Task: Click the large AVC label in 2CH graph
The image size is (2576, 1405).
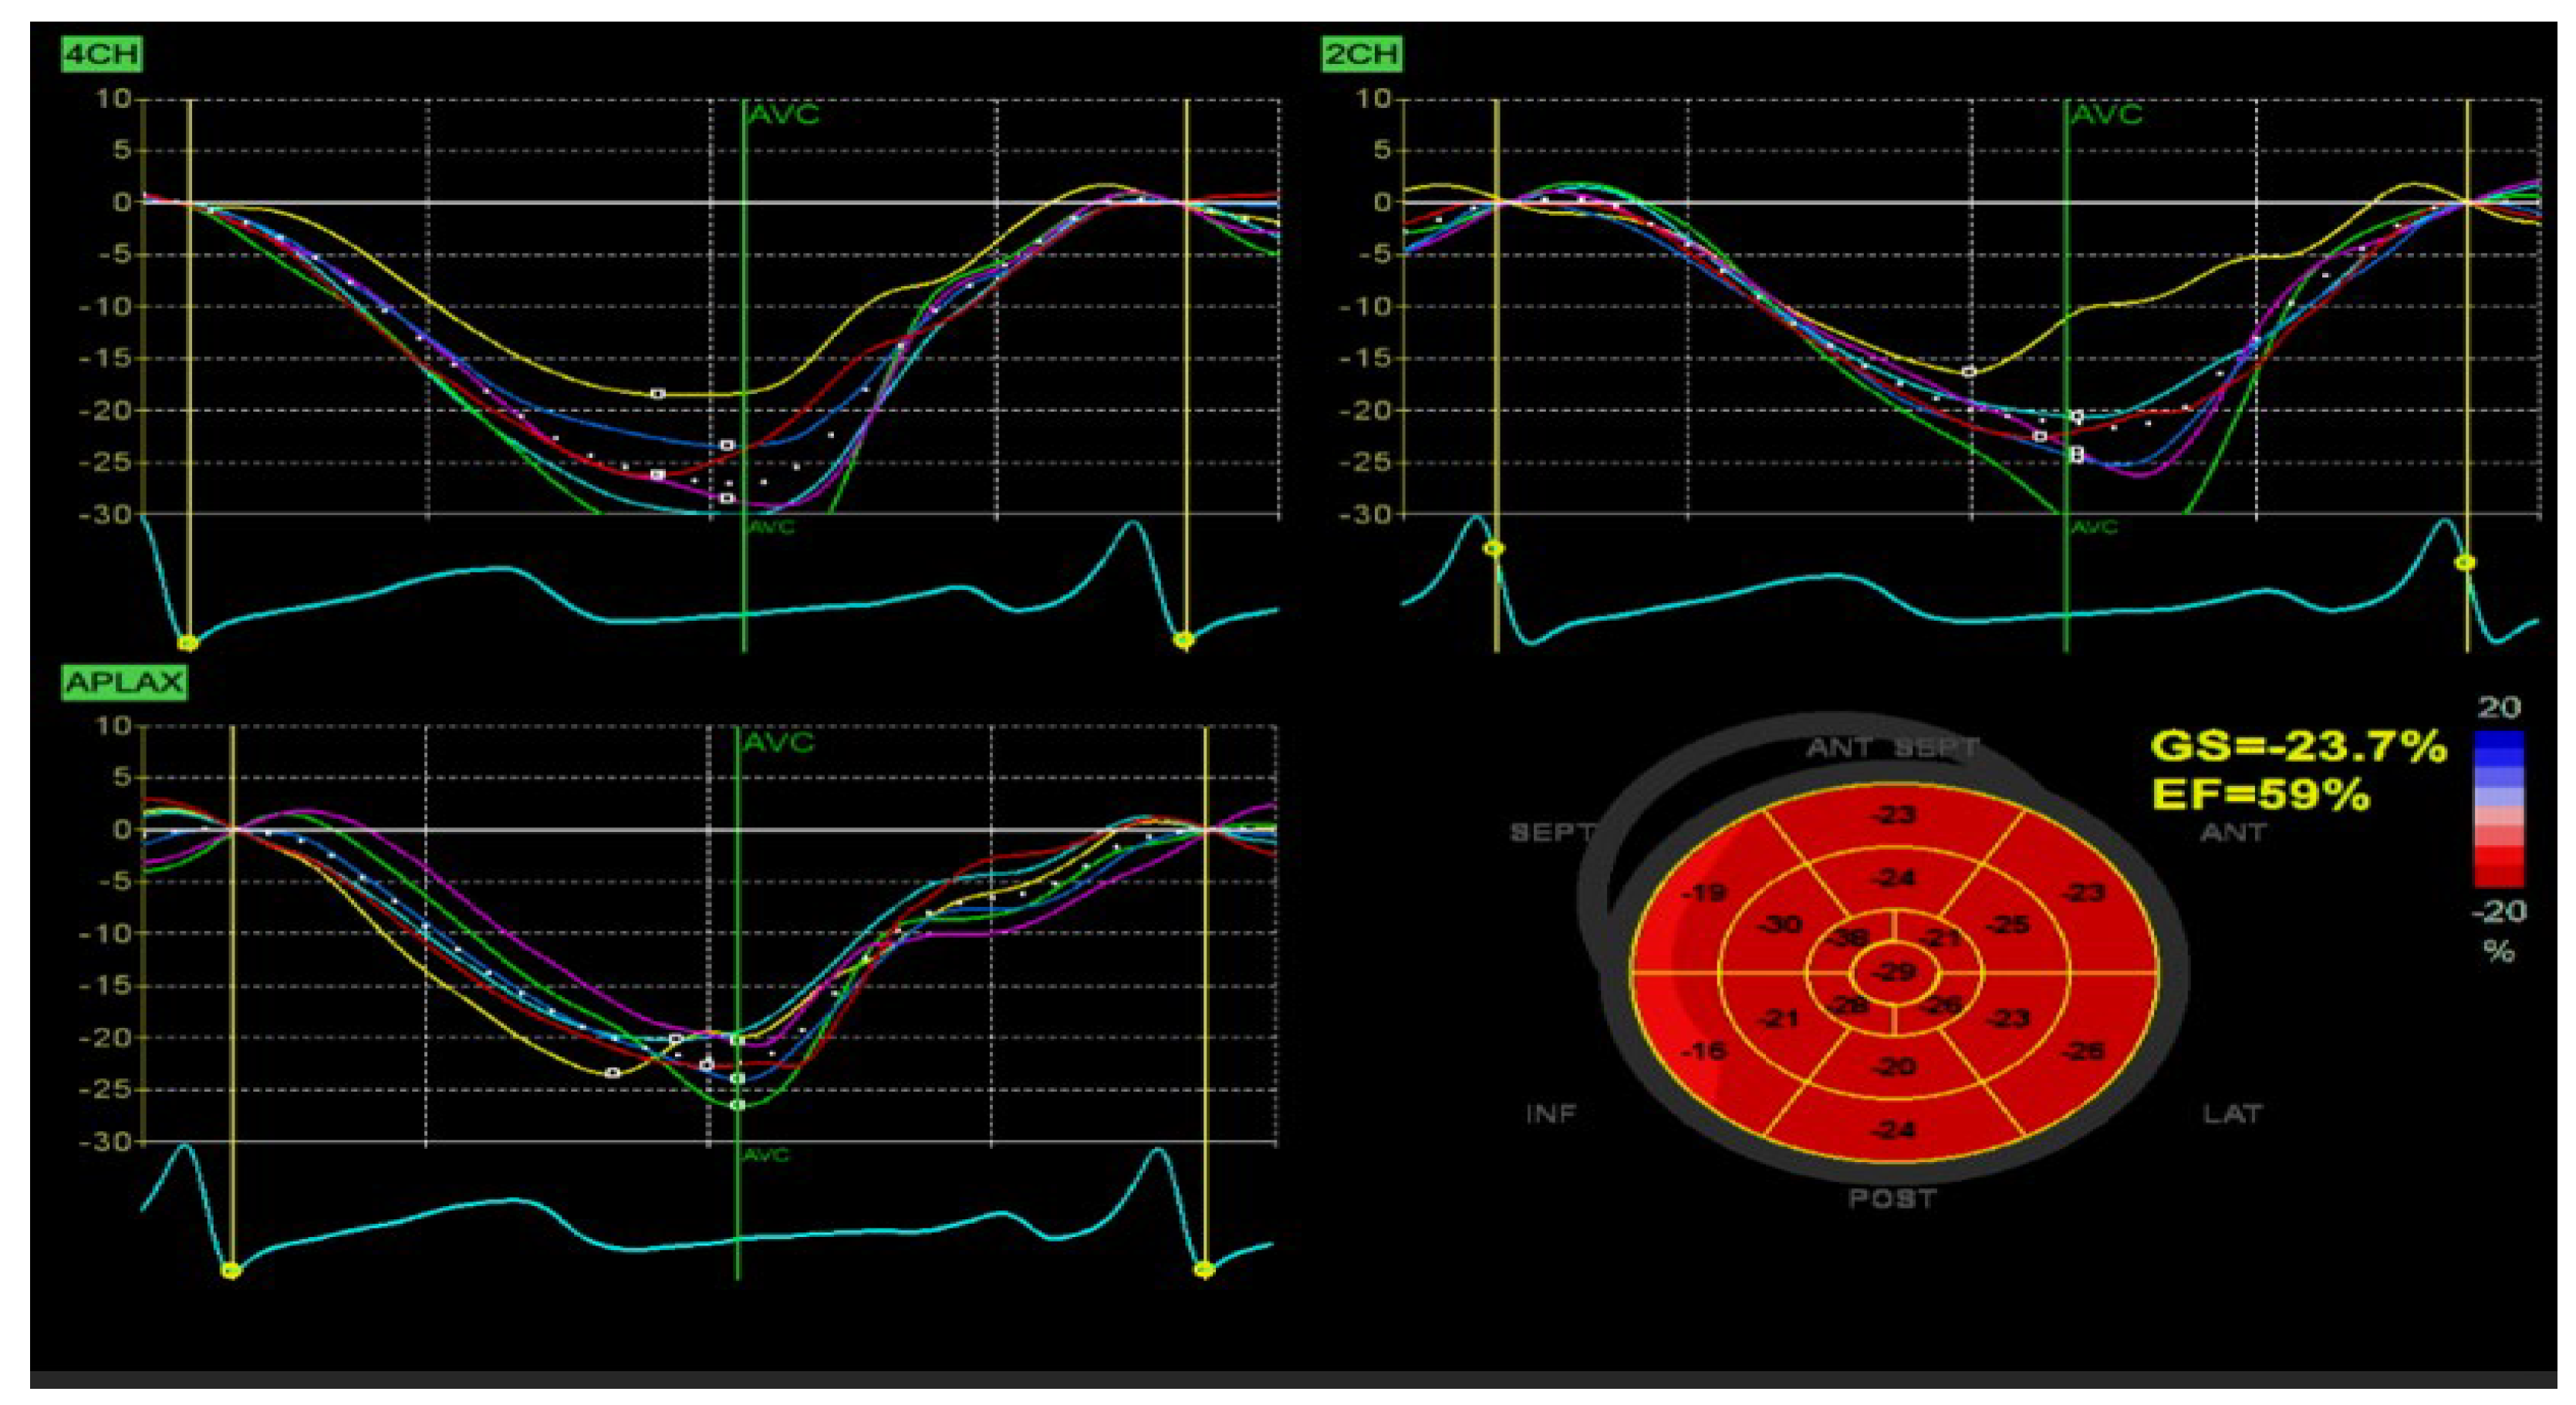Action: coord(2106,115)
